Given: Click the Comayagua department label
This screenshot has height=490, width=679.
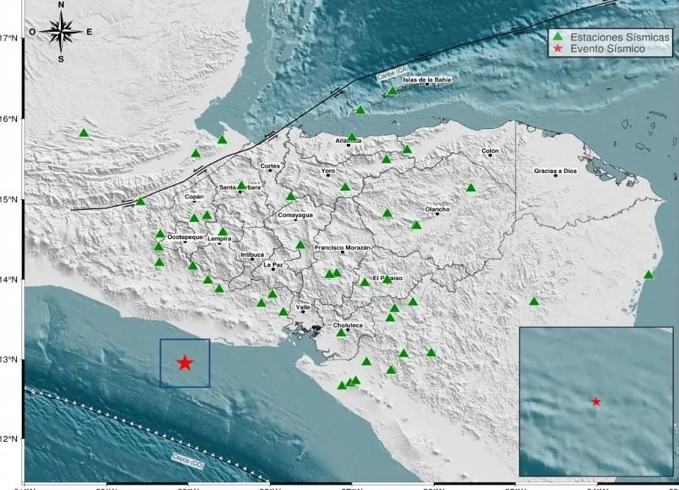Looking at the screenshot, I should pyautogui.click(x=296, y=216).
